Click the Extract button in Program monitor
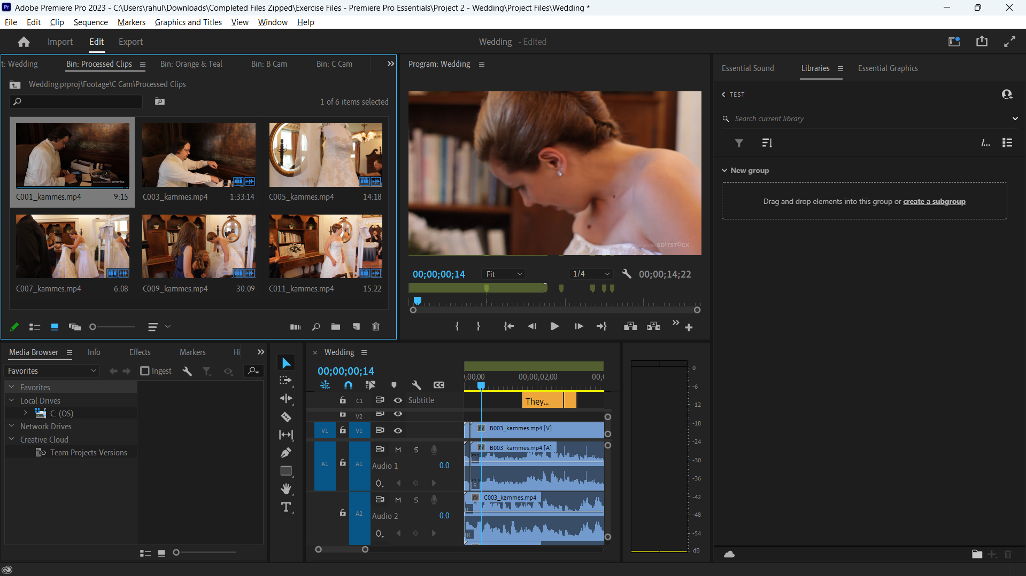1026x576 pixels. coord(653,326)
